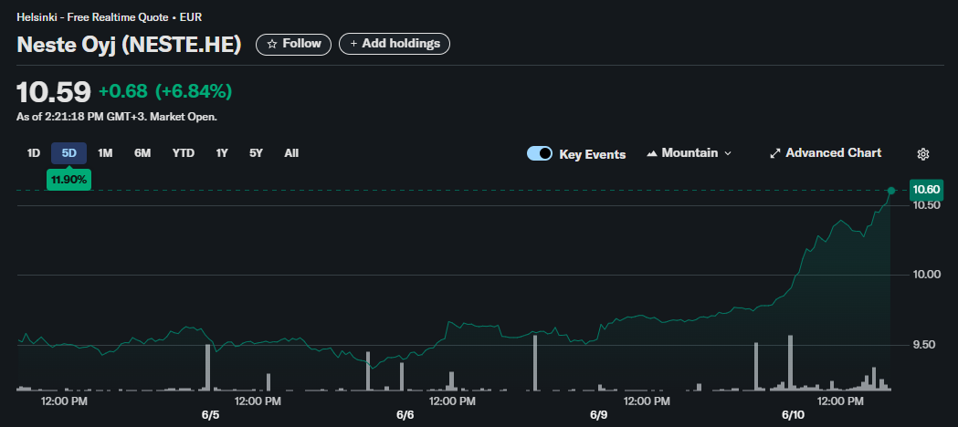Click the expand arrows icon beside Advanced Chart
This screenshot has height=427, width=958.
tap(775, 153)
